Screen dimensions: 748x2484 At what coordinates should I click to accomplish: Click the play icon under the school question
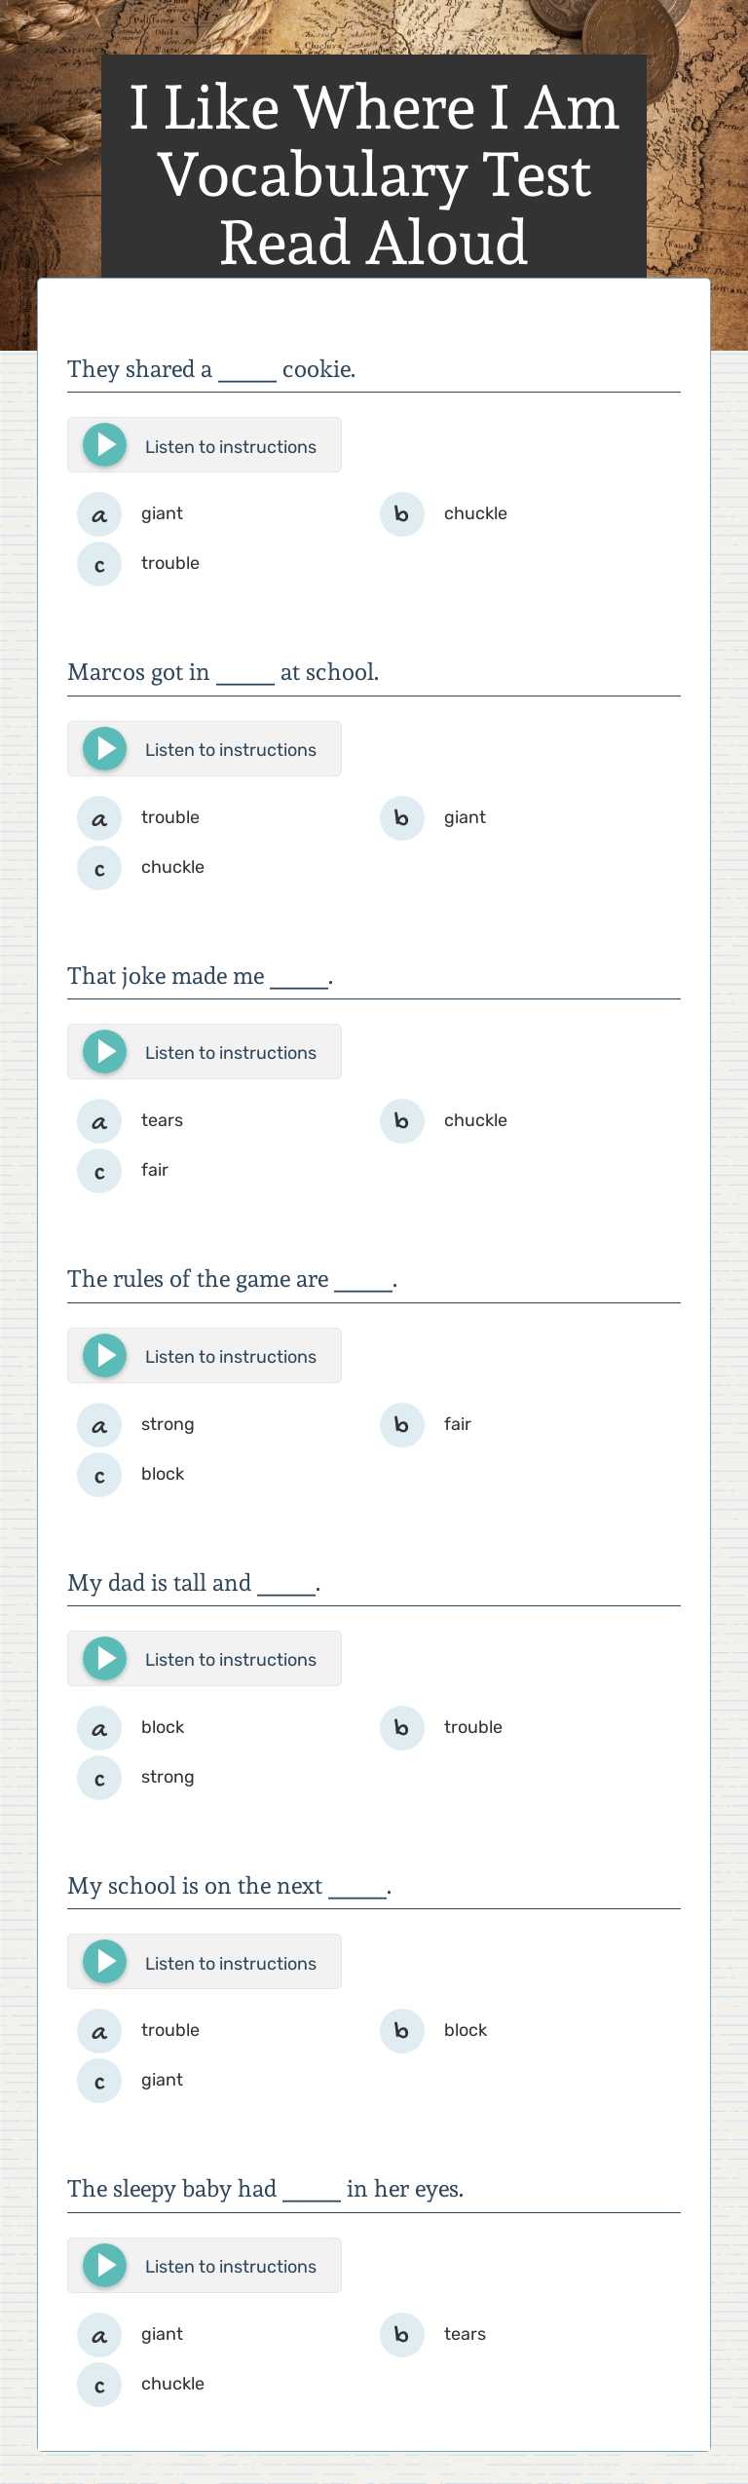tap(105, 1961)
